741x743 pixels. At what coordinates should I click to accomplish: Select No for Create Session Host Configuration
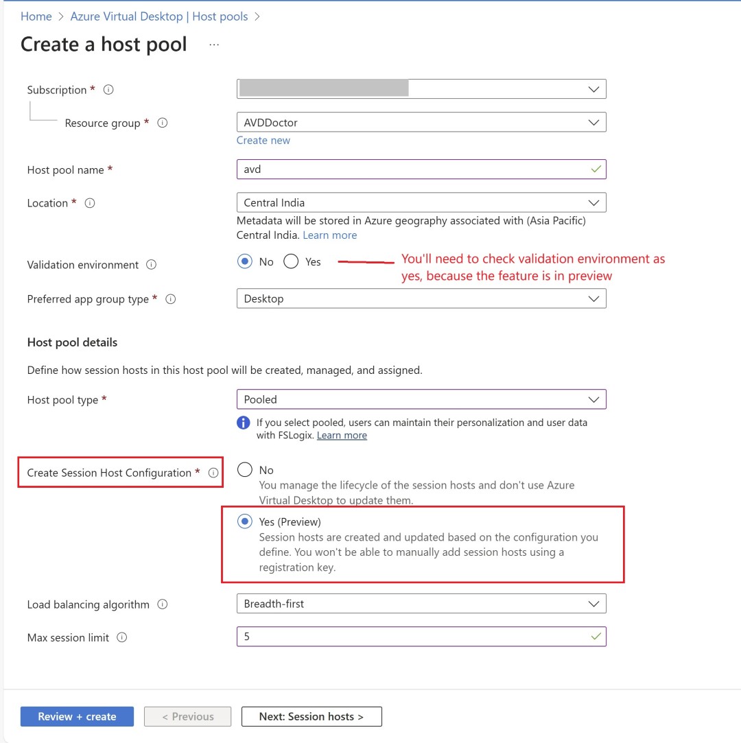[245, 469]
